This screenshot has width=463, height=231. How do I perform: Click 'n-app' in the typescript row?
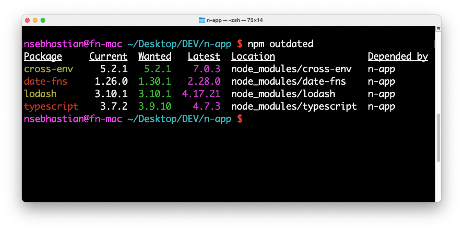click(x=381, y=107)
